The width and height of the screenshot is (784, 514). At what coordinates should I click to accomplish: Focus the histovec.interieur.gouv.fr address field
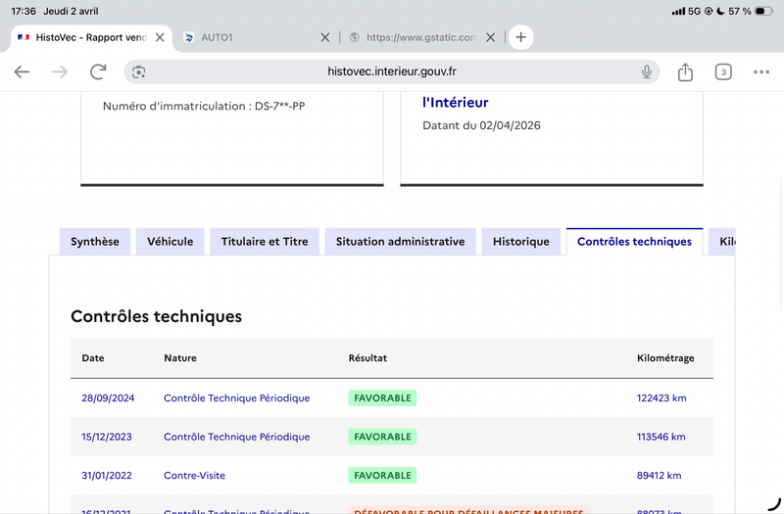(392, 72)
